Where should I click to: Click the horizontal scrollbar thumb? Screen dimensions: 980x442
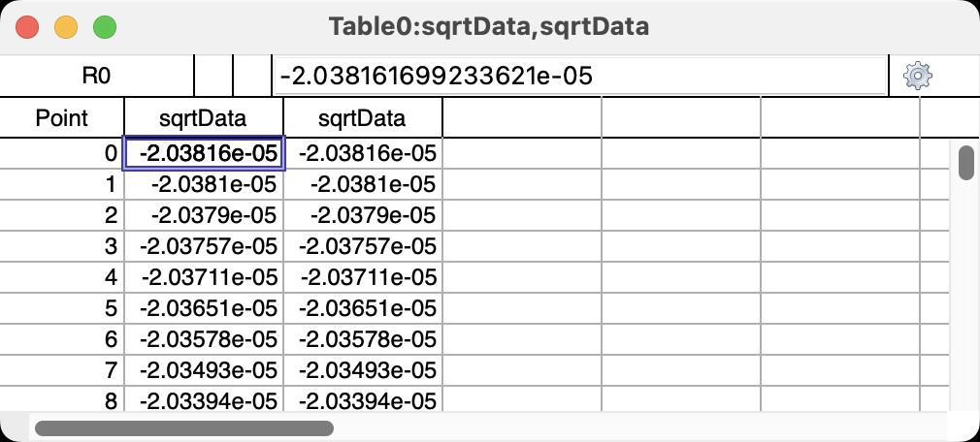coord(183,428)
